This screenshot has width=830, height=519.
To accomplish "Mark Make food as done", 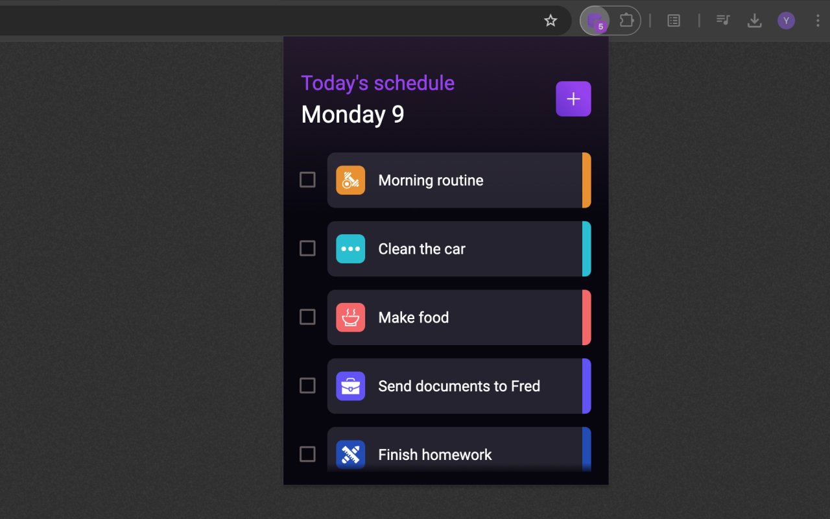I will point(307,317).
